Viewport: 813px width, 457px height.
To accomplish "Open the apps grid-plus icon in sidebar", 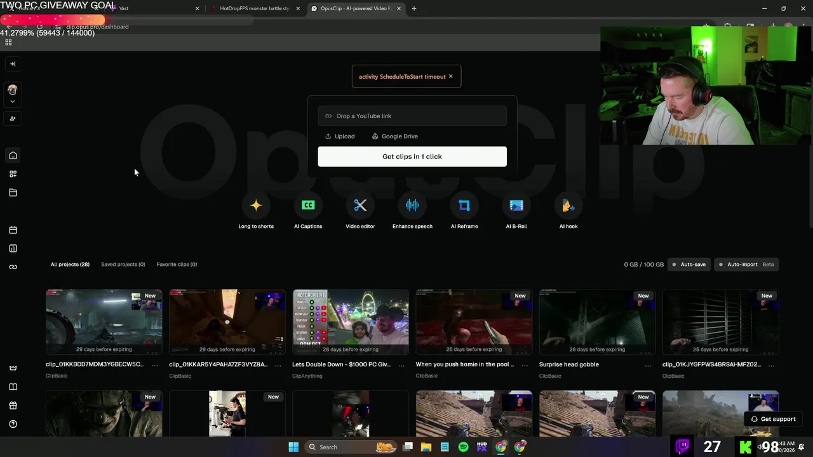I will tap(13, 174).
